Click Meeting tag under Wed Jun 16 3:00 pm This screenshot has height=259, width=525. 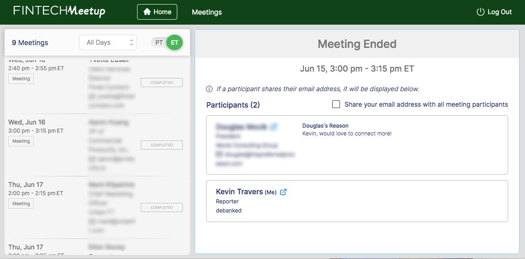21,141
